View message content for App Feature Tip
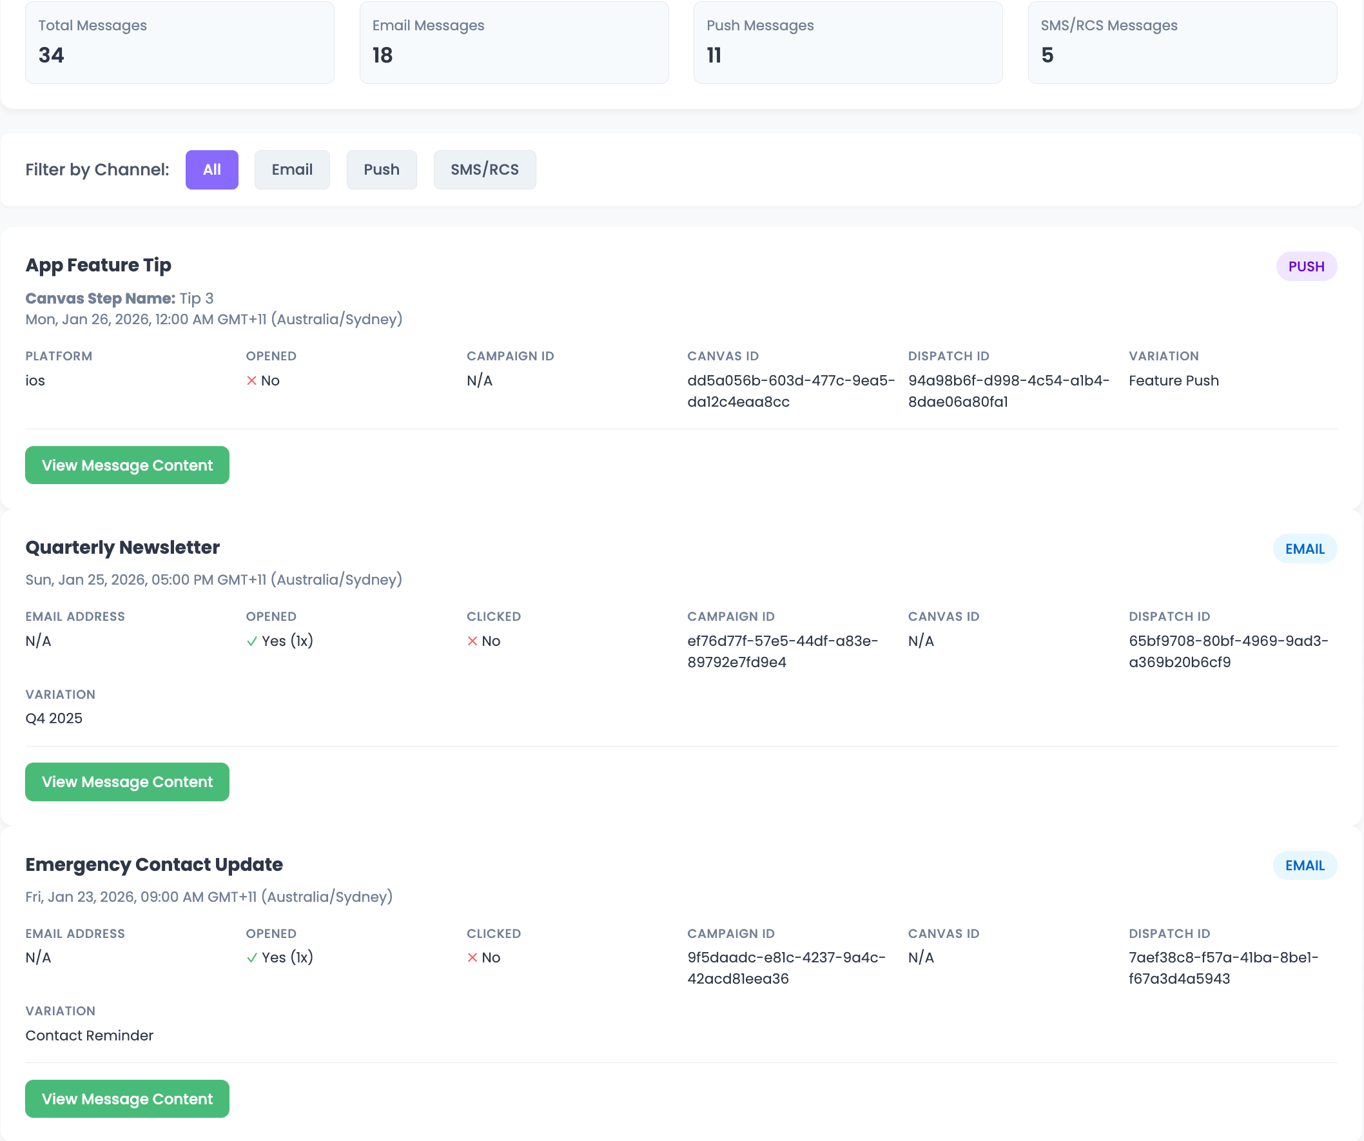Image resolution: width=1364 pixels, height=1141 pixels. pos(127,465)
